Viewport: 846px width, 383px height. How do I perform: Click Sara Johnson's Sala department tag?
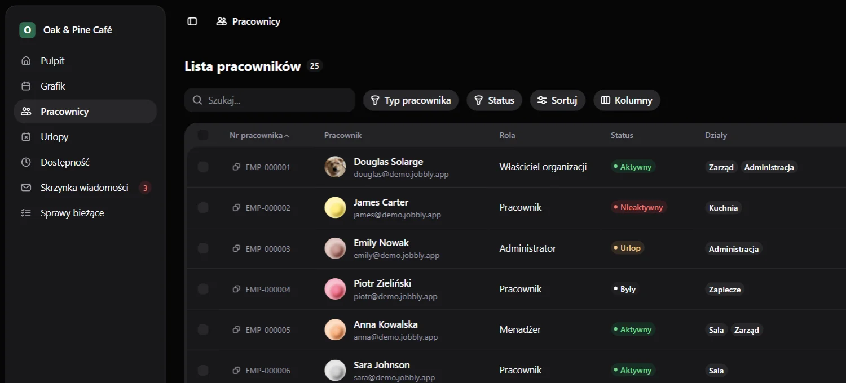(x=716, y=371)
